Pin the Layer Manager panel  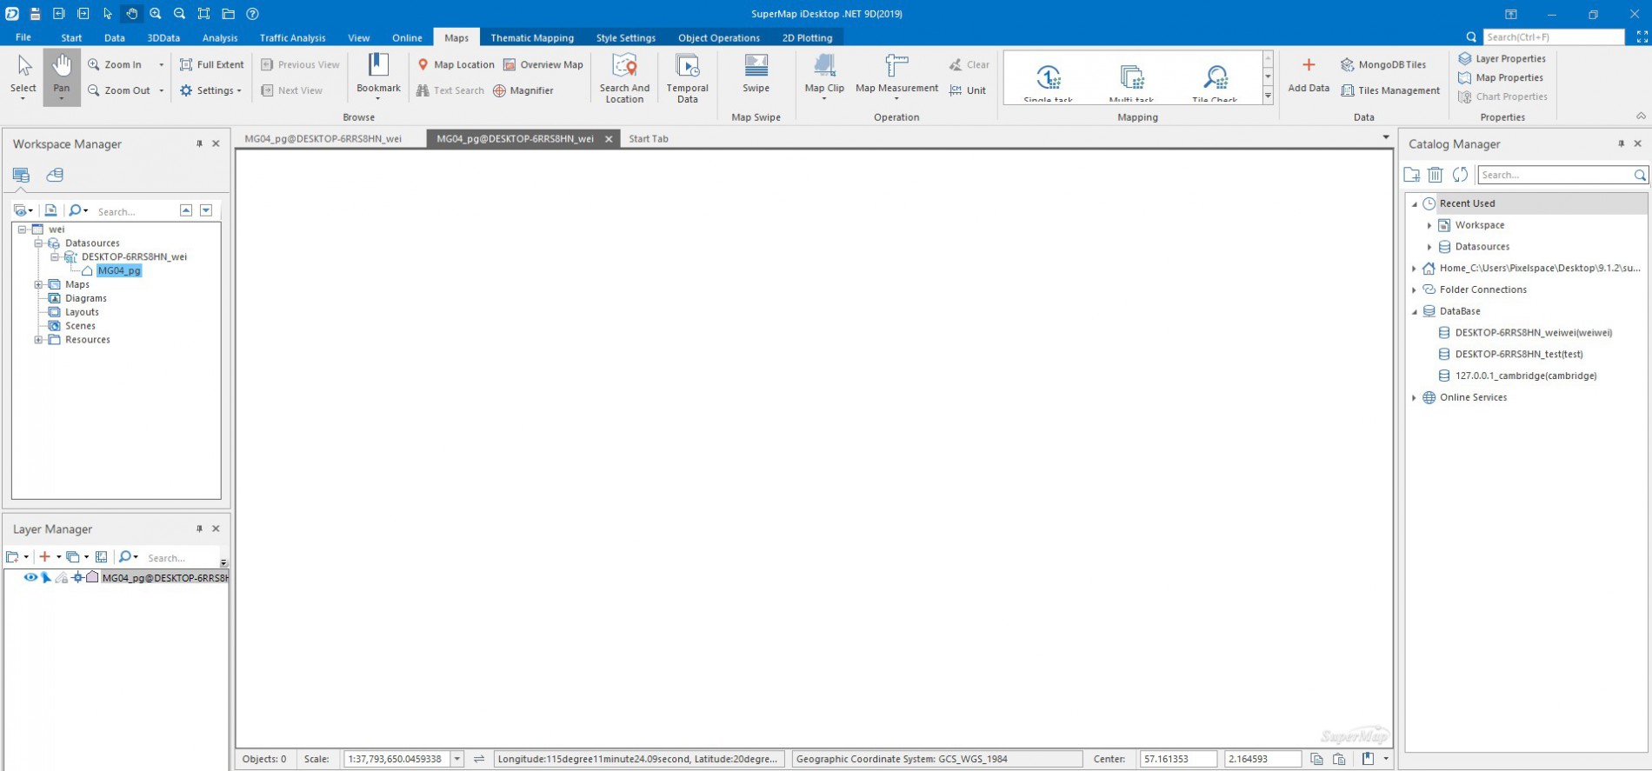pos(199,528)
